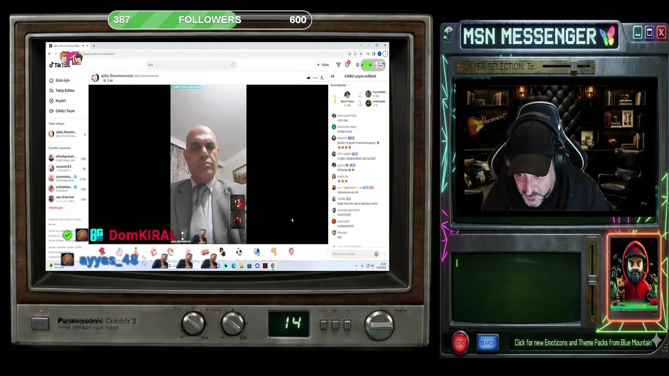Screen dimensions: 669x376
Task: Click the MSN Messenger SEND button
Action: (x=460, y=343)
